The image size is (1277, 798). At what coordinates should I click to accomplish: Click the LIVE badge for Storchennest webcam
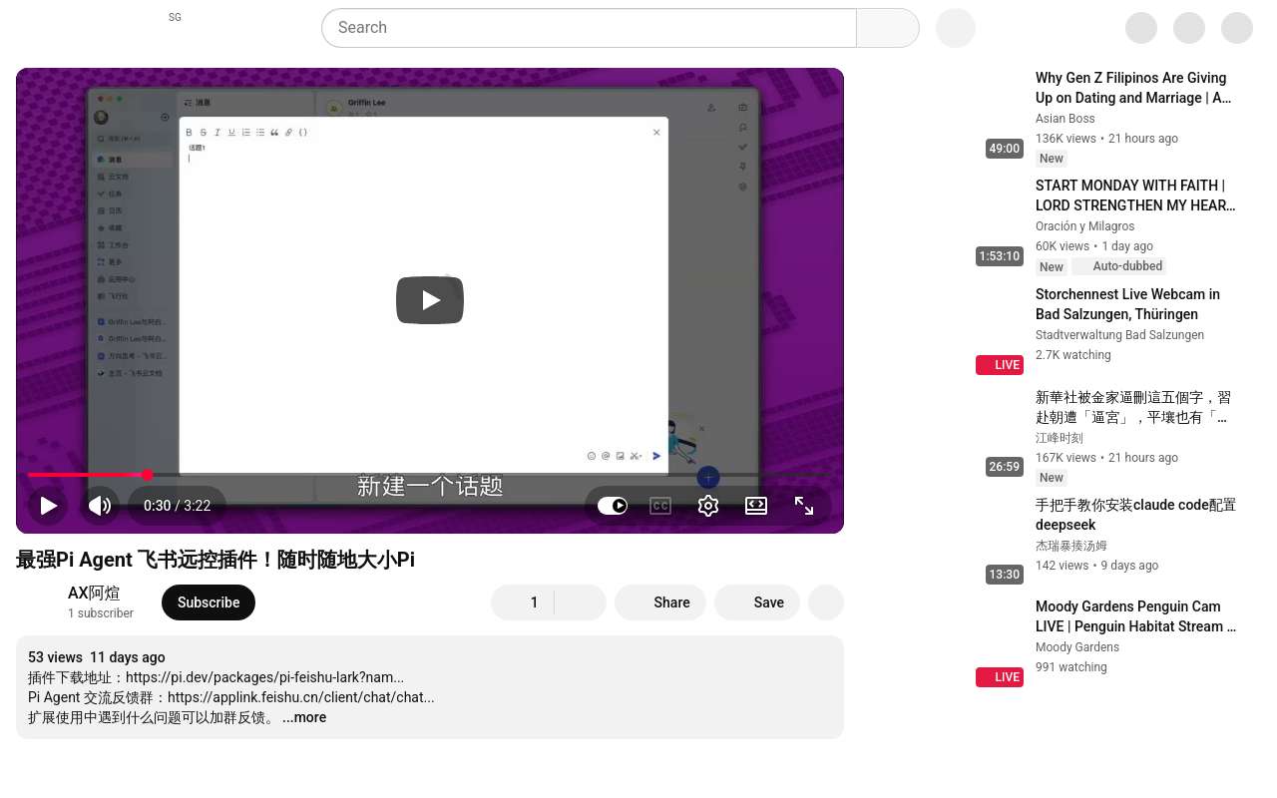point(1000,365)
